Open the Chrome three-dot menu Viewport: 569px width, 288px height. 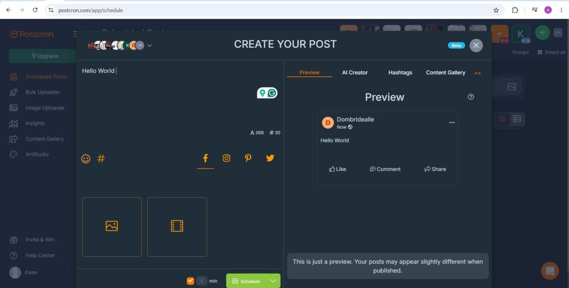561,10
